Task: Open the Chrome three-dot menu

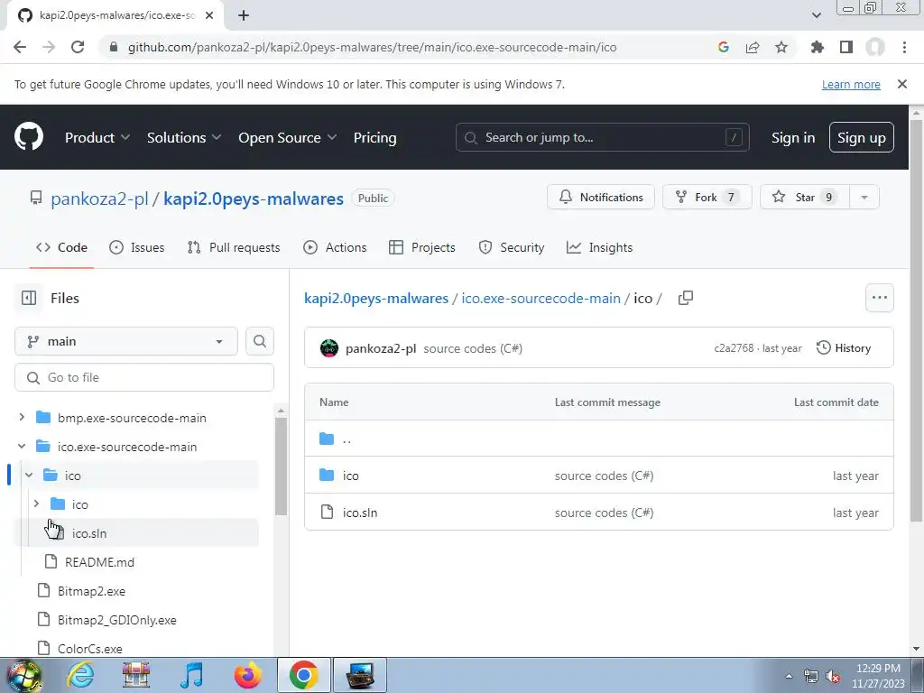Action: [x=904, y=47]
